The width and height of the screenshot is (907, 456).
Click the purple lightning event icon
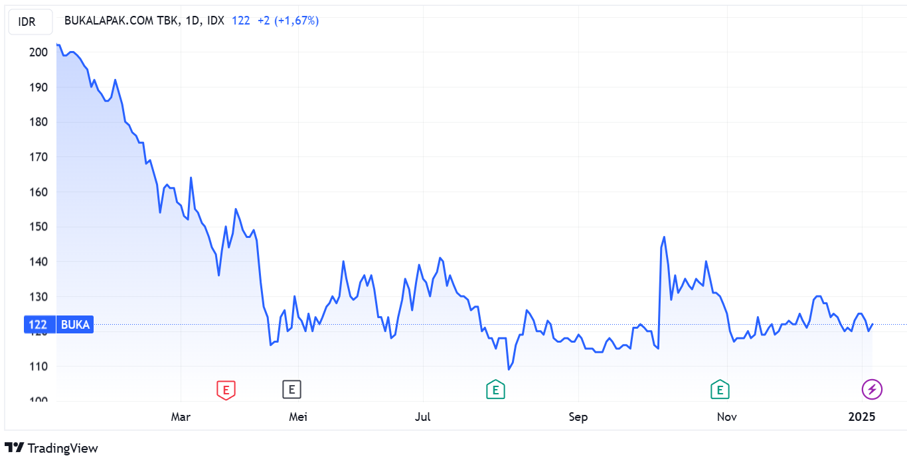pyautogui.click(x=872, y=390)
